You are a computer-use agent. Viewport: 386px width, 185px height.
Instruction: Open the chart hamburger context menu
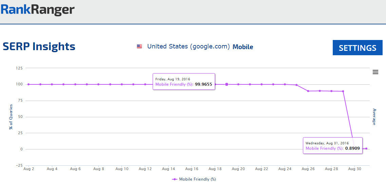(x=375, y=72)
